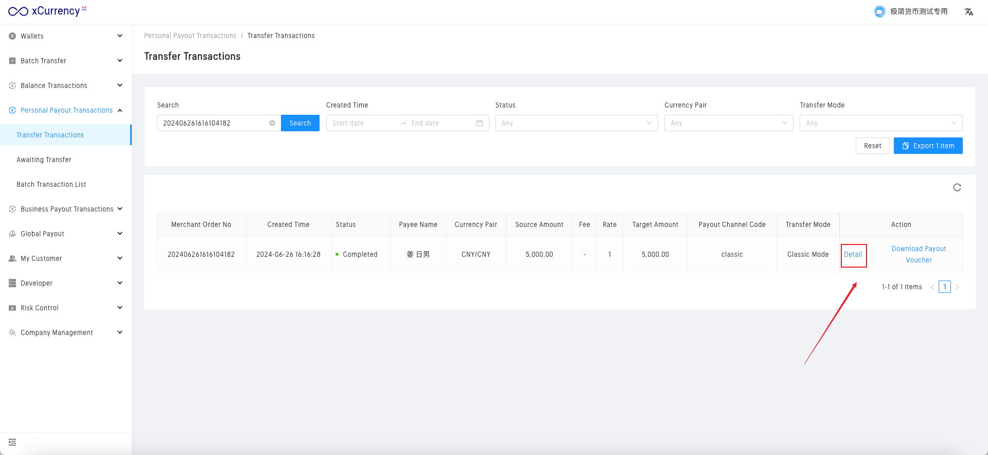This screenshot has width=988, height=455.
Task: Open Awaiting Transfer page
Action: pos(44,160)
